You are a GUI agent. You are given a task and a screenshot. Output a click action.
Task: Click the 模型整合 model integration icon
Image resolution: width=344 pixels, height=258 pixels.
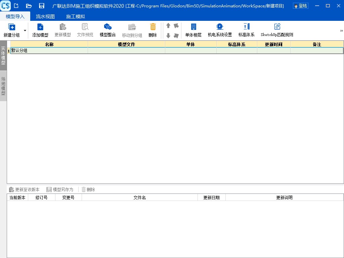pyautogui.click(x=108, y=27)
